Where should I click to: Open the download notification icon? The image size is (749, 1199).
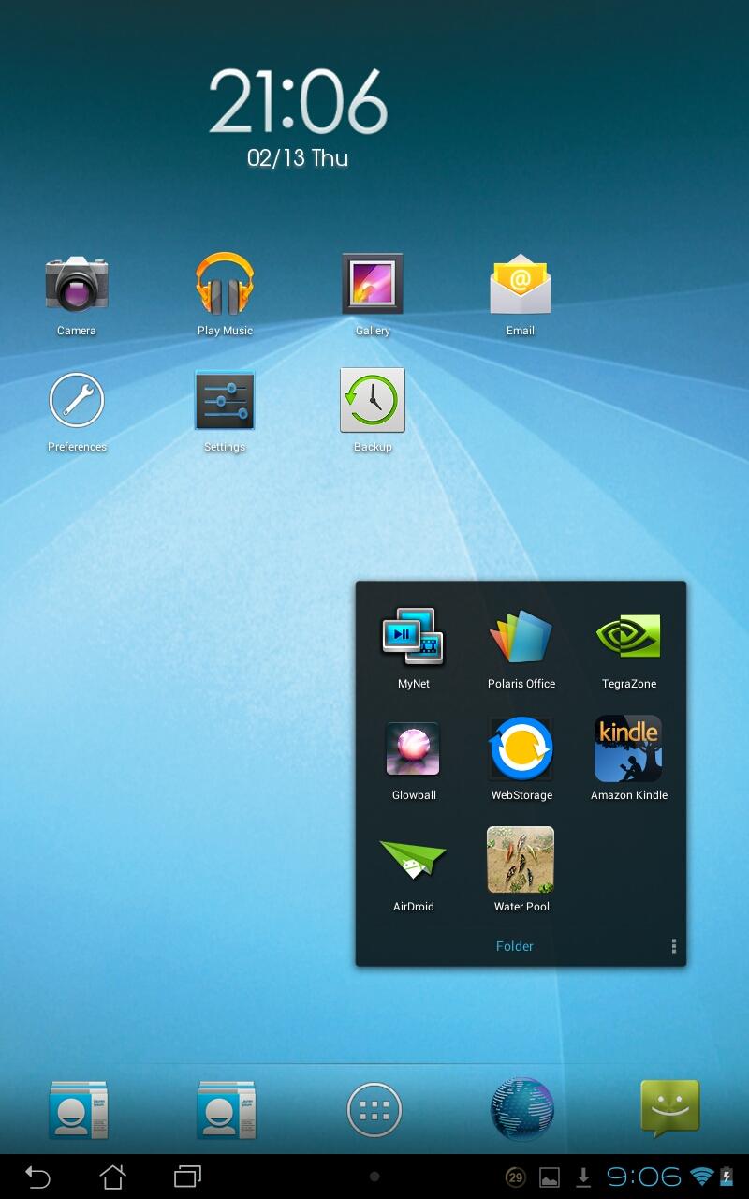point(583,1177)
